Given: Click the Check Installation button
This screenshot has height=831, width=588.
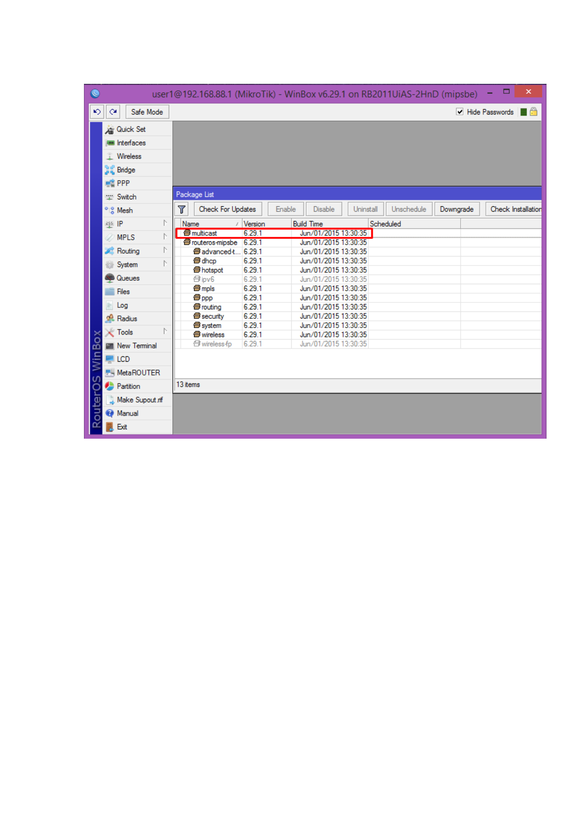Looking at the screenshot, I should pos(513,210).
